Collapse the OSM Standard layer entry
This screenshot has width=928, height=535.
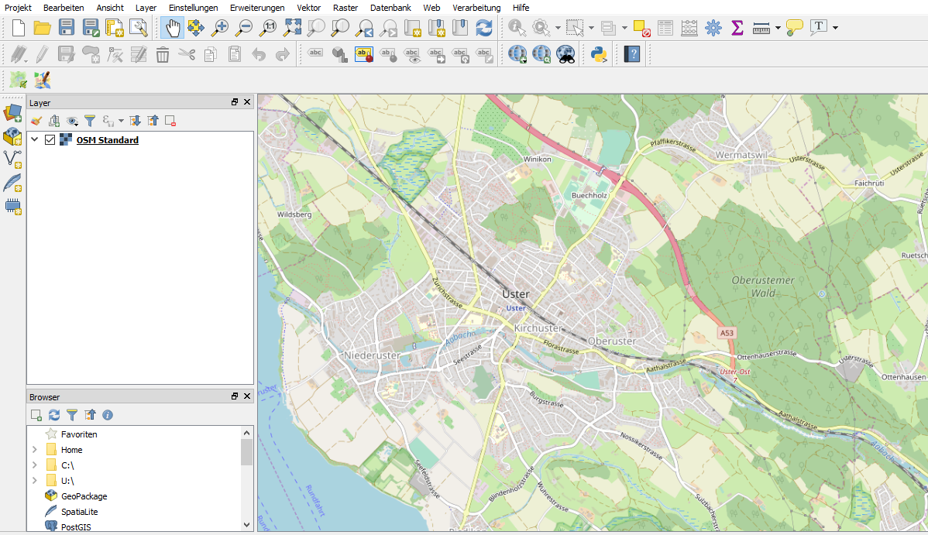click(x=33, y=140)
